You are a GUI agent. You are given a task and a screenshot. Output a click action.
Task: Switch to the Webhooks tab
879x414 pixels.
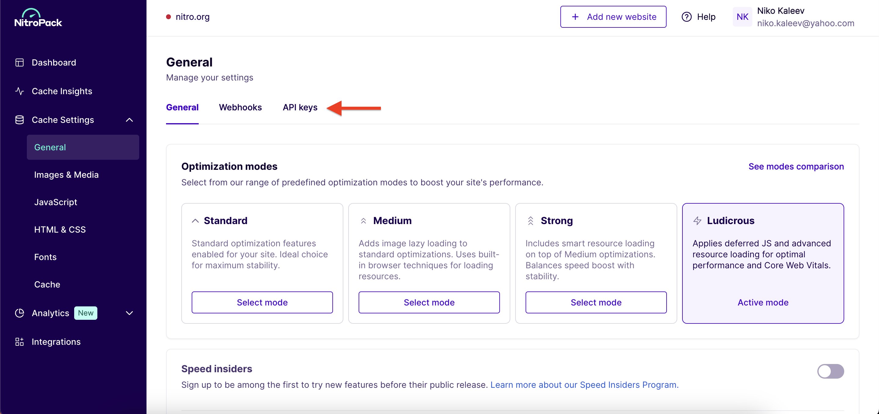[240, 107]
